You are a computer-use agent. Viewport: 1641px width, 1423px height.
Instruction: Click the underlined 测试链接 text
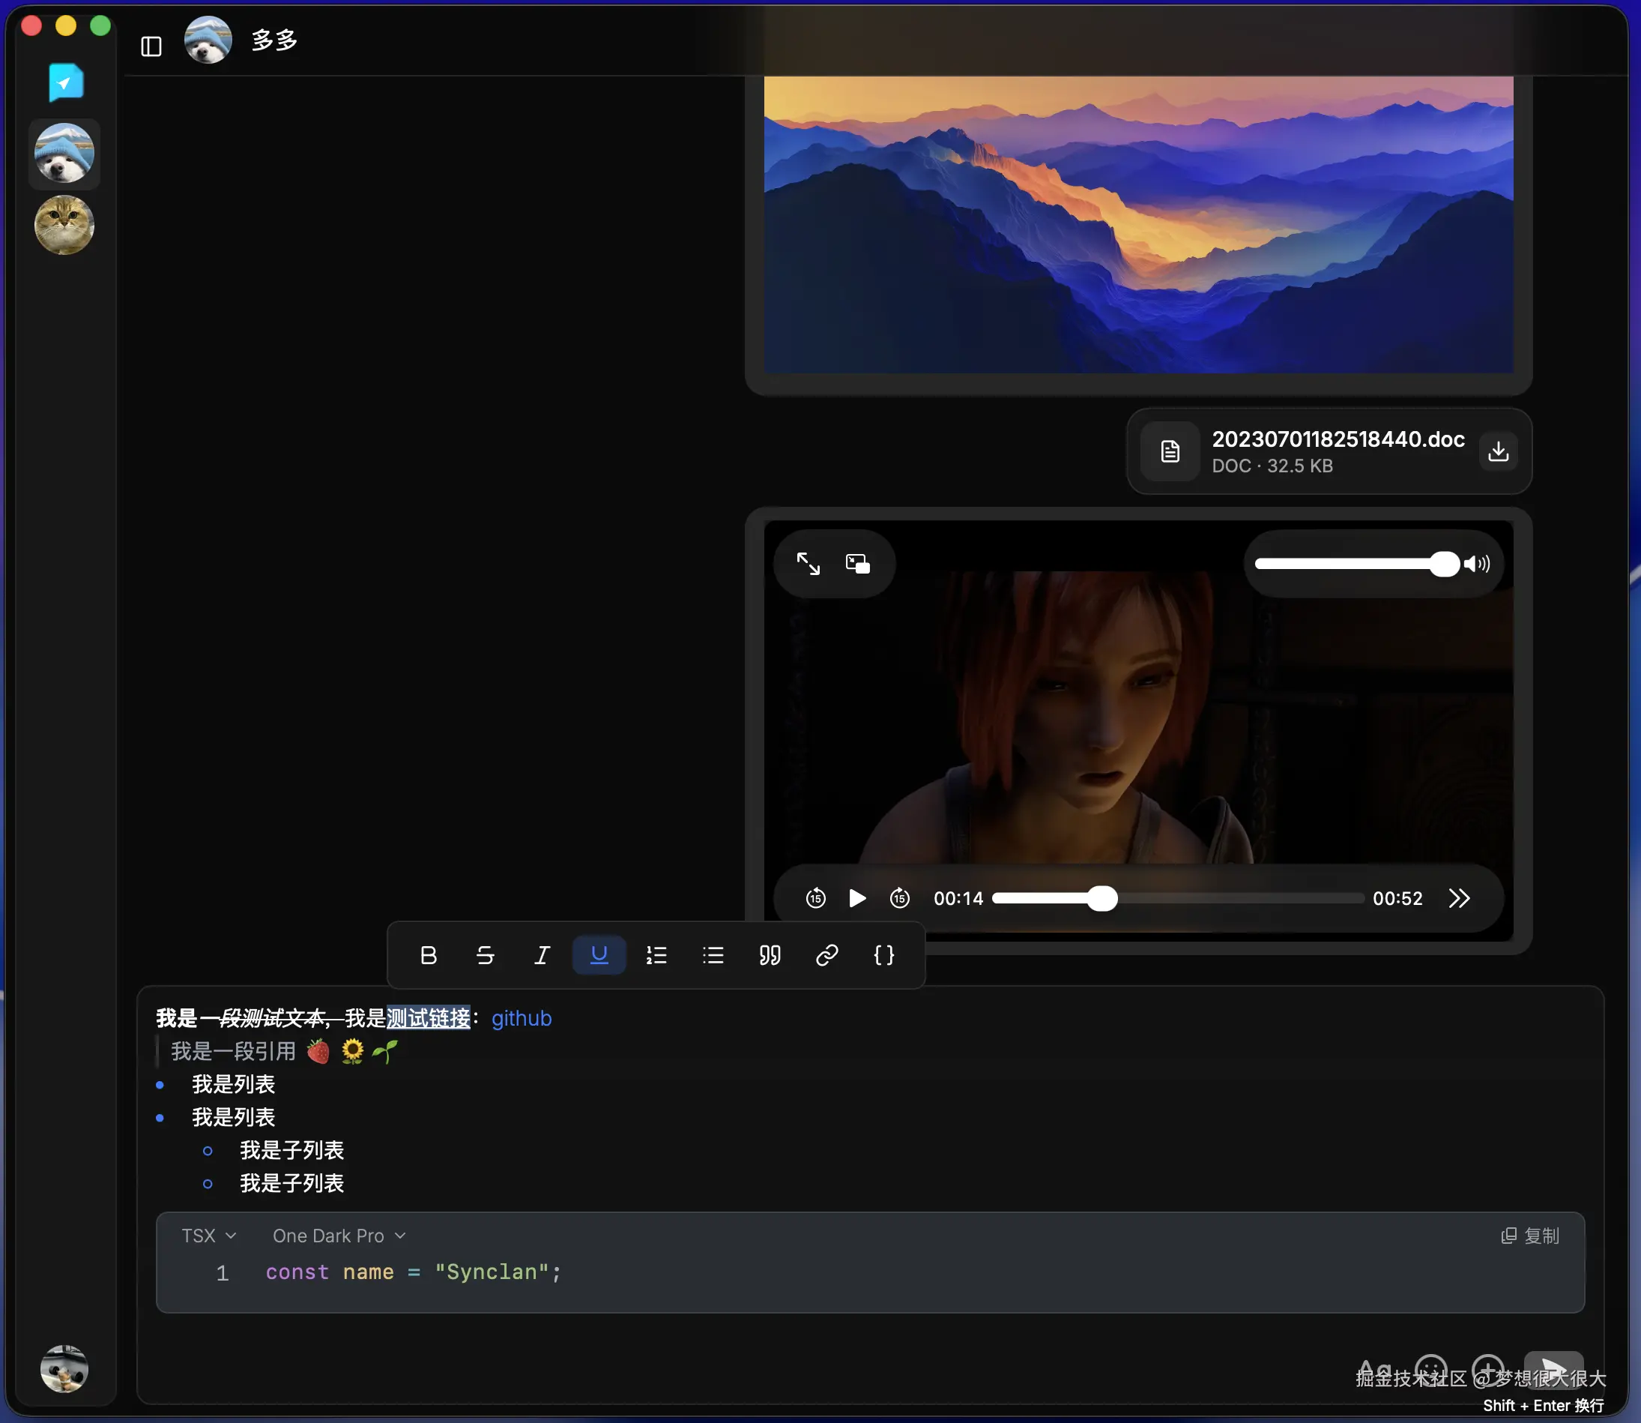tap(429, 1018)
